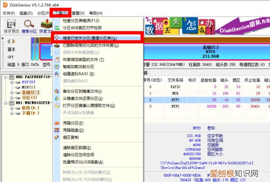Select 软件(D:) in the disk tree

coord(31,108)
